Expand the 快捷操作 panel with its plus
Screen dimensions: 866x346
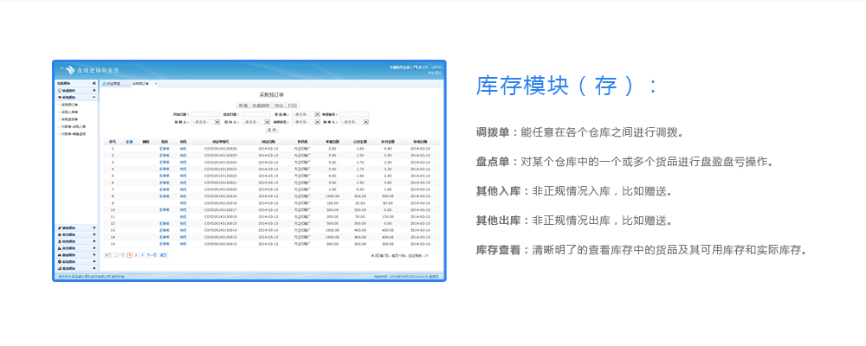tap(94, 90)
